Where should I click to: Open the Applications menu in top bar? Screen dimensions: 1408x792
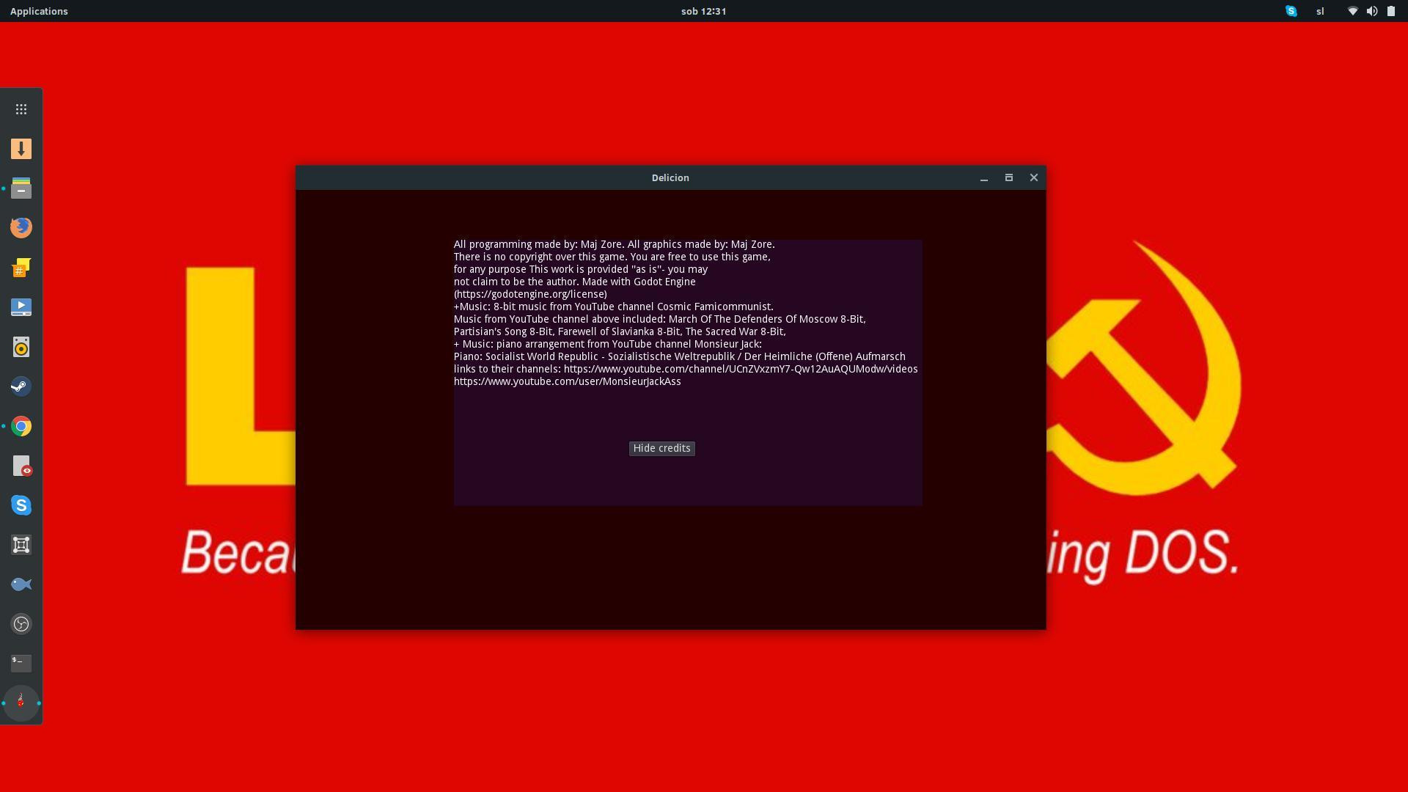coord(39,11)
